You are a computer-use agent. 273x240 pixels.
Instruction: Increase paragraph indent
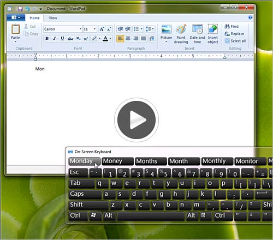click(128, 29)
